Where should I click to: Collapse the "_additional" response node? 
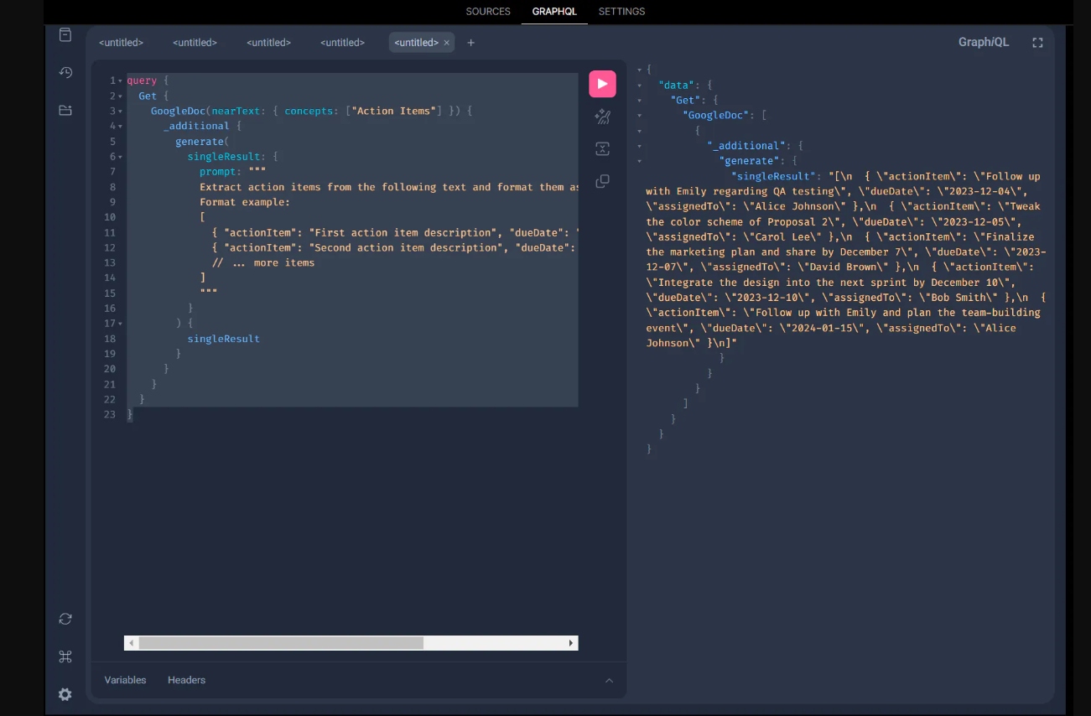click(x=640, y=146)
